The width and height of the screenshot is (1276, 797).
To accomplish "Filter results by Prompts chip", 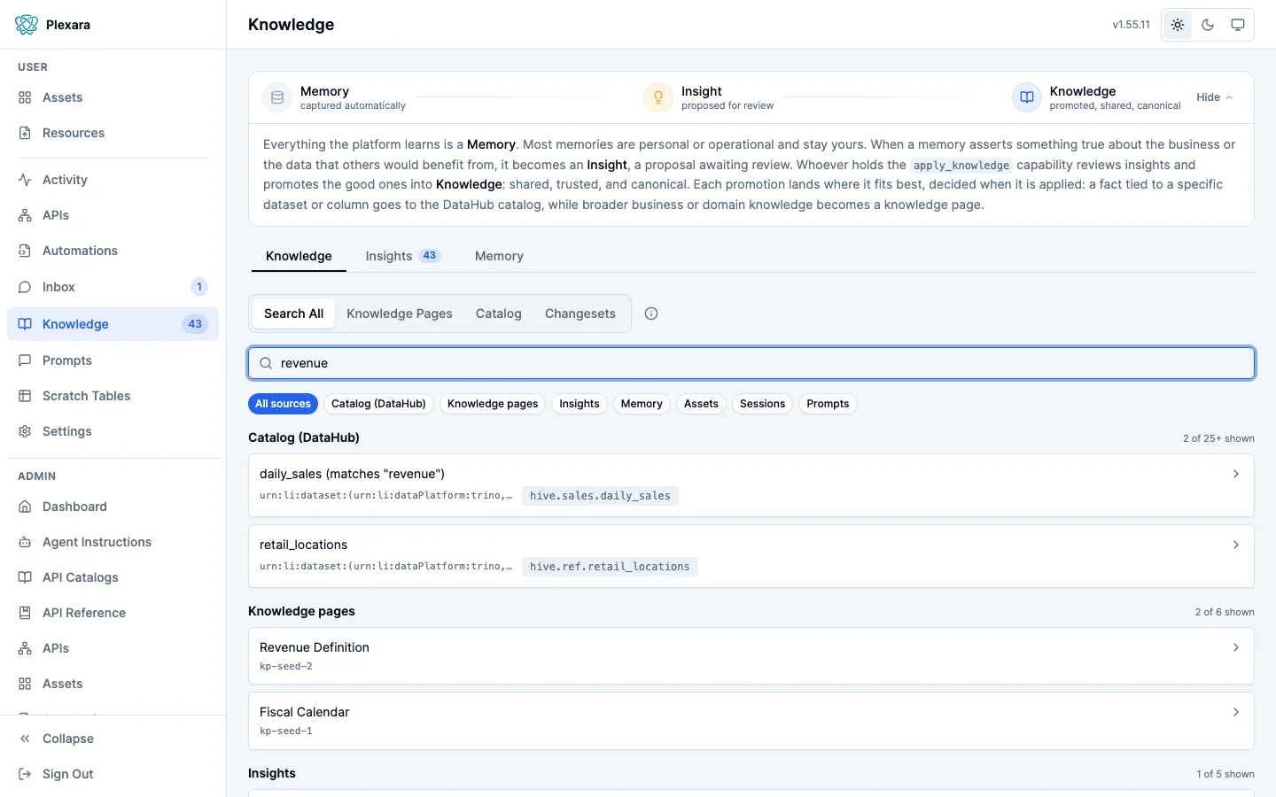I will tap(828, 404).
